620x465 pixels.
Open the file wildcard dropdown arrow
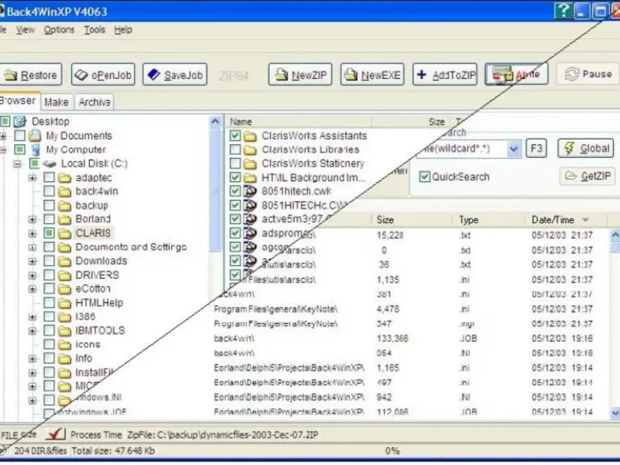coord(514,149)
